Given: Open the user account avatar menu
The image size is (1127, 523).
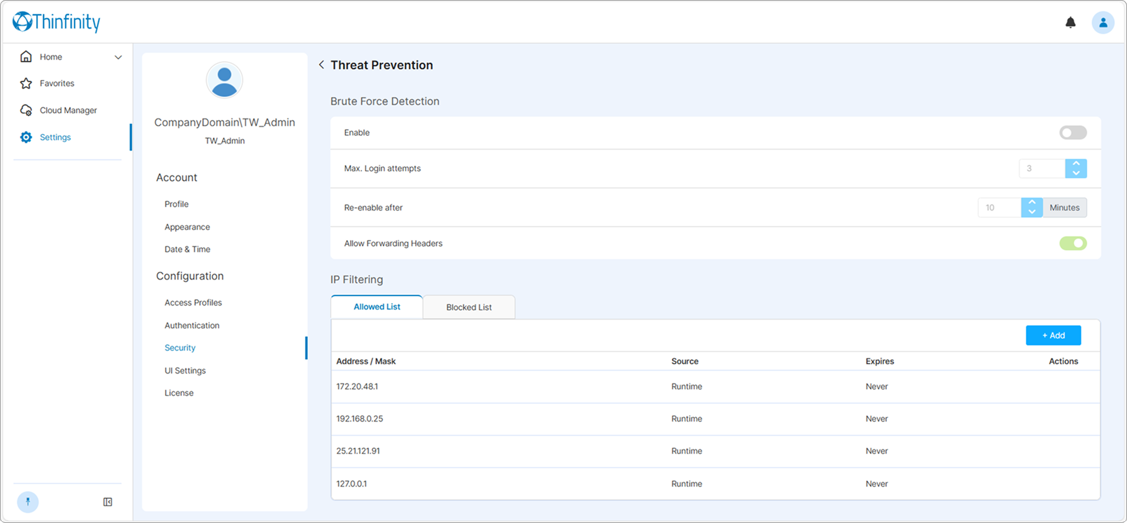Looking at the screenshot, I should 1103,22.
